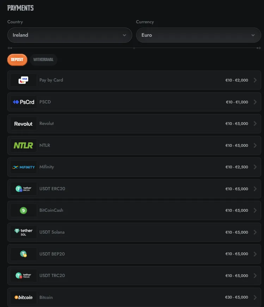
Task: Switch to the Deposit tab
Action: click(x=17, y=60)
